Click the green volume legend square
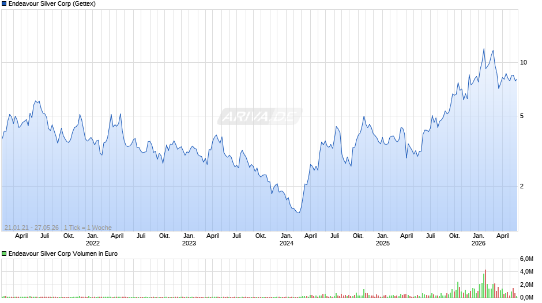The width and height of the screenshot is (542, 303). (4, 253)
